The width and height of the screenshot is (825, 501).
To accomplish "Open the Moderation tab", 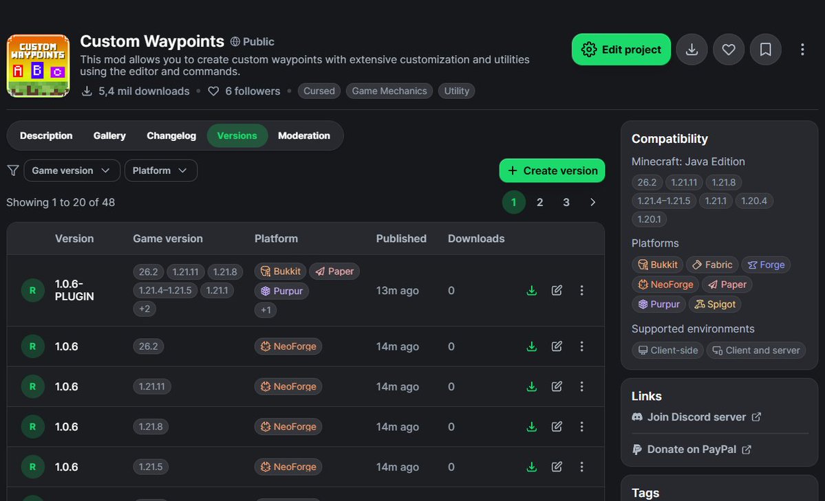I will pos(304,135).
